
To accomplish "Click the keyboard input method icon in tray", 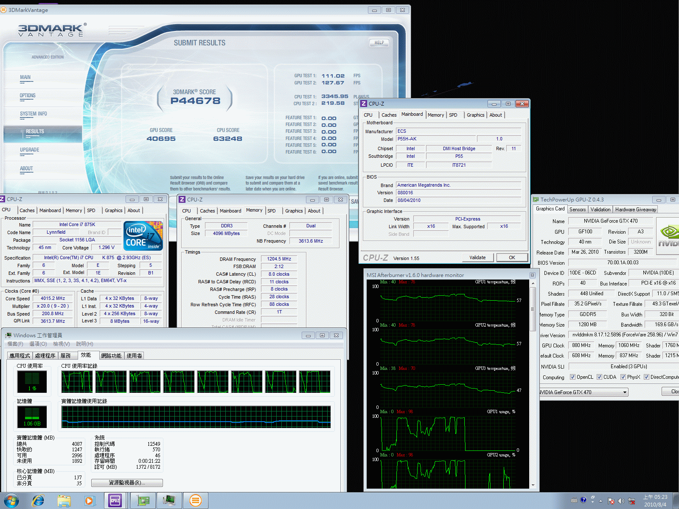I will pos(574,501).
